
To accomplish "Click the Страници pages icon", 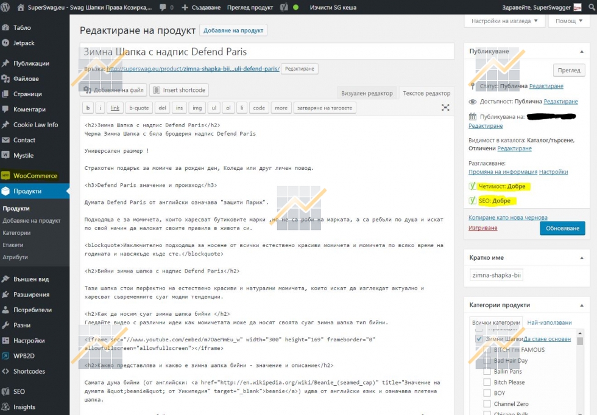I will coord(5,94).
